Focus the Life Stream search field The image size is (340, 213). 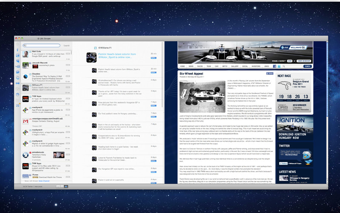(42, 45)
